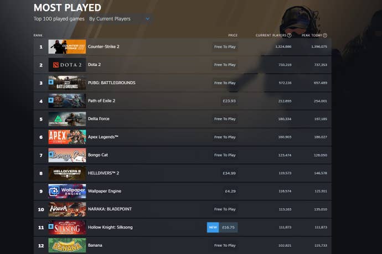Screen dimensions: 382x254
Task: Open the By Current Players dropdown
Action: pyautogui.click(x=119, y=19)
